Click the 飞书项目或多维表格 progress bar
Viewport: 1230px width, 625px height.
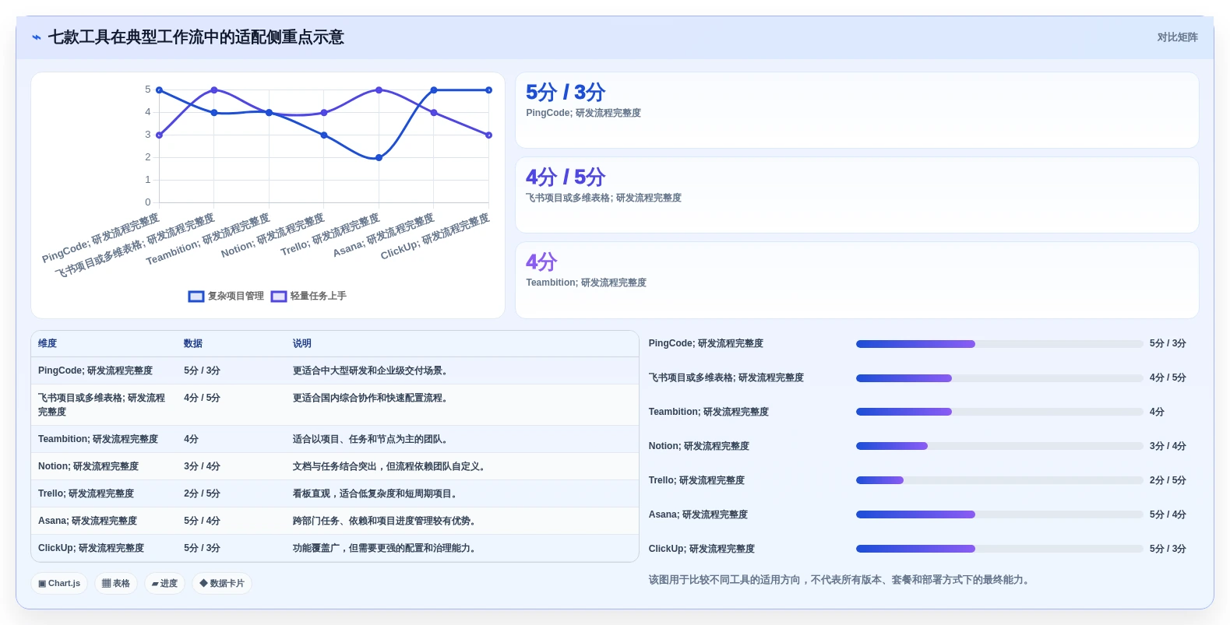tap(999, 378)
